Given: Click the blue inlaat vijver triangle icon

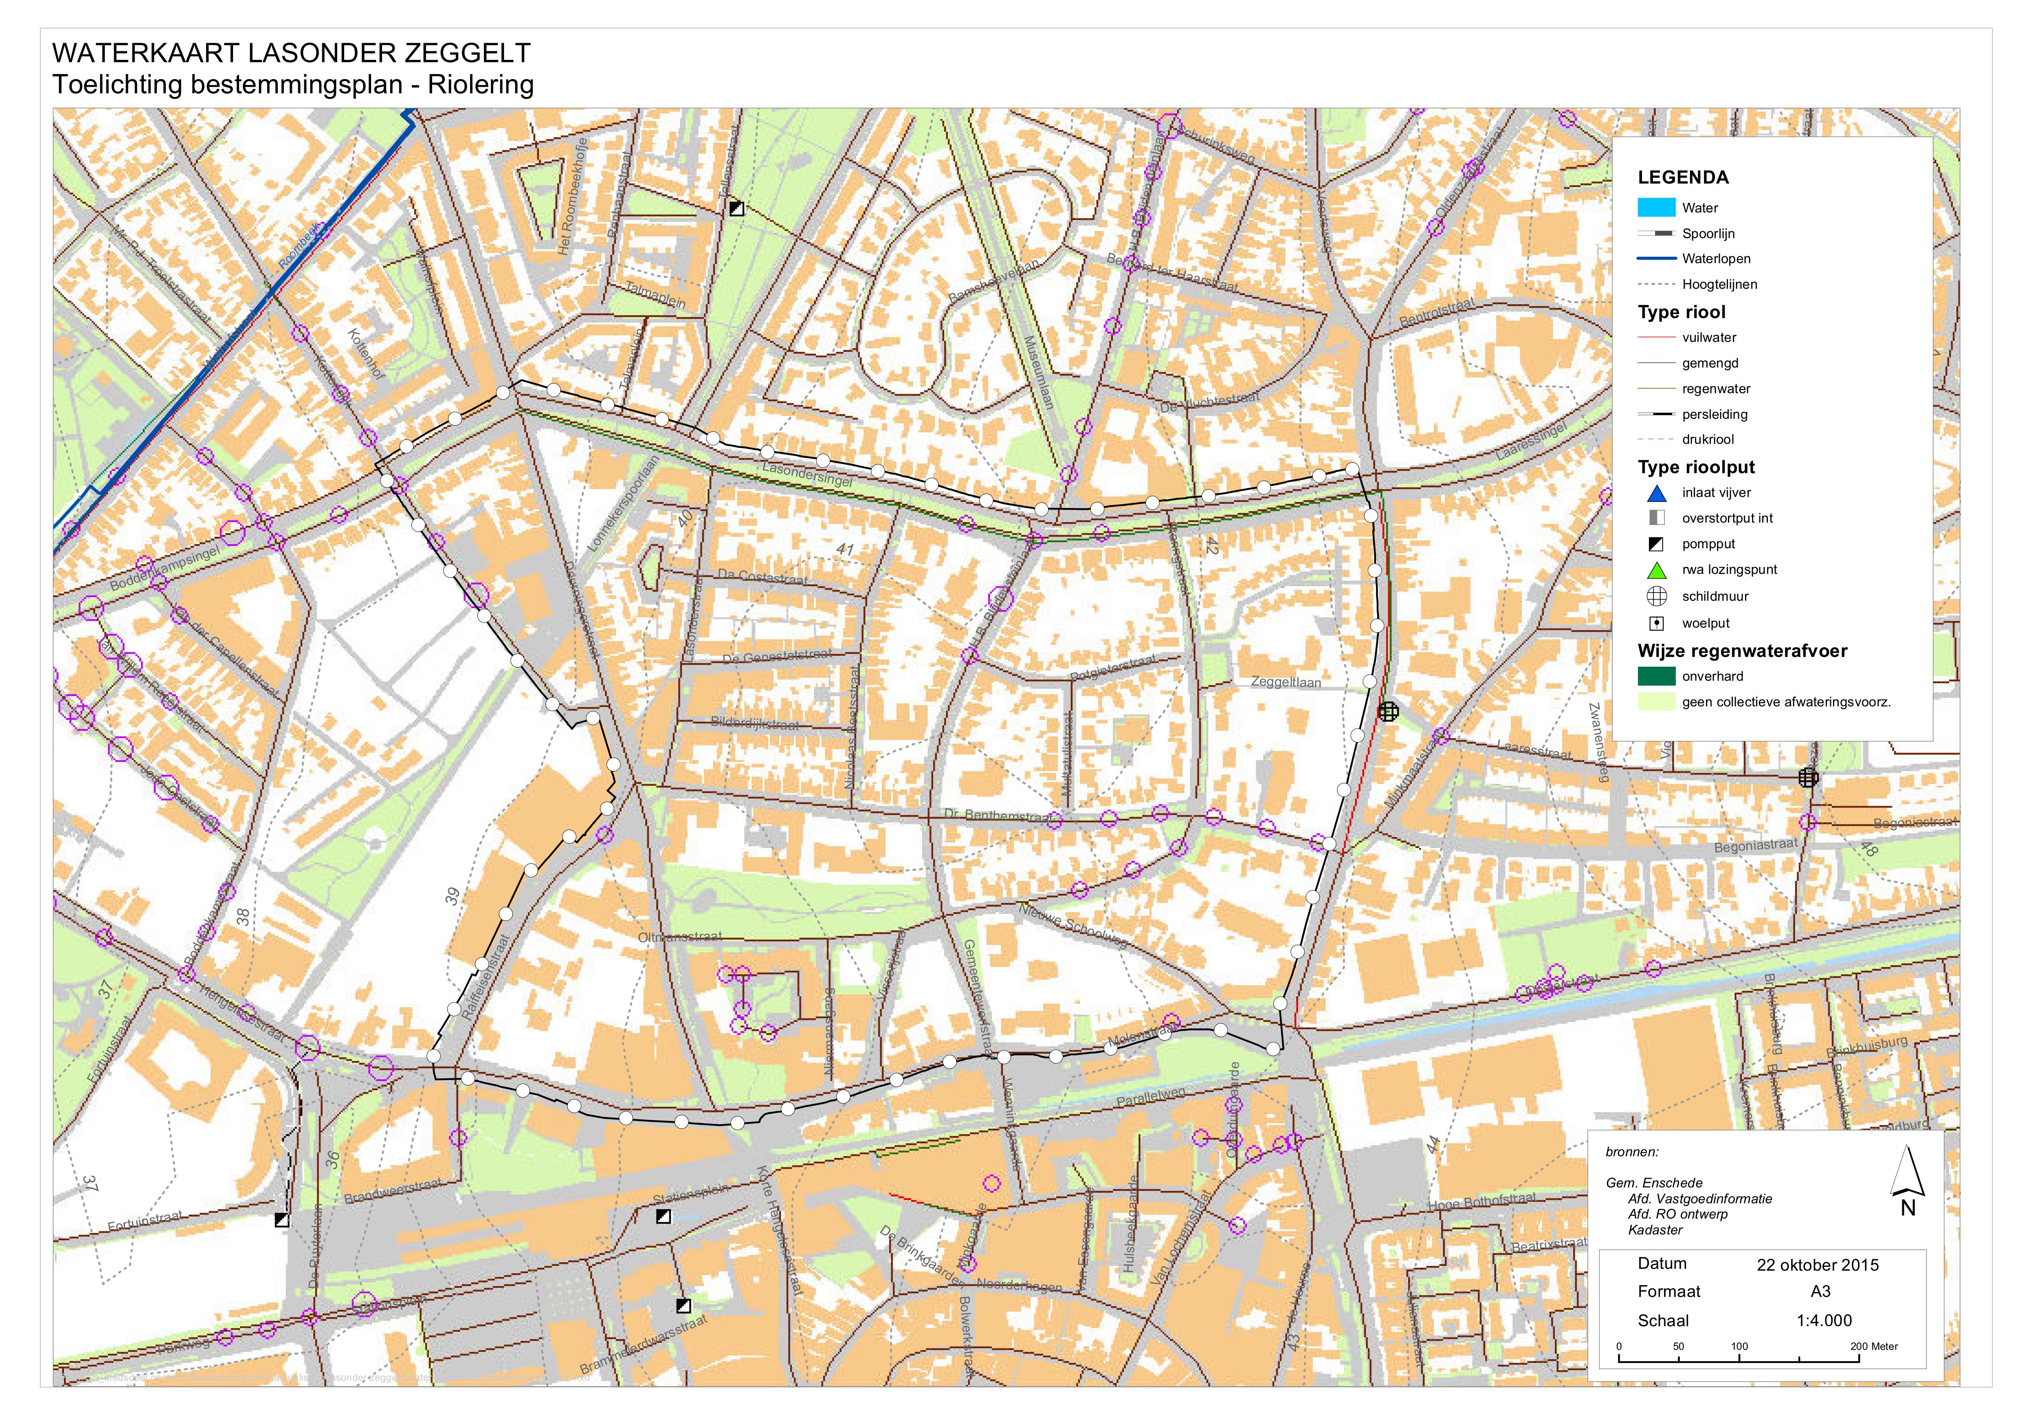Looking at the screenshot, I should [x=1657, y=493].
